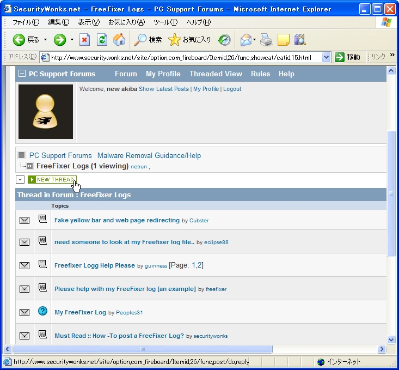This screenshot has height=370, width=399.
Task: Open the PC Support Forums breadcrumb link
Action: tap(60, 155)
